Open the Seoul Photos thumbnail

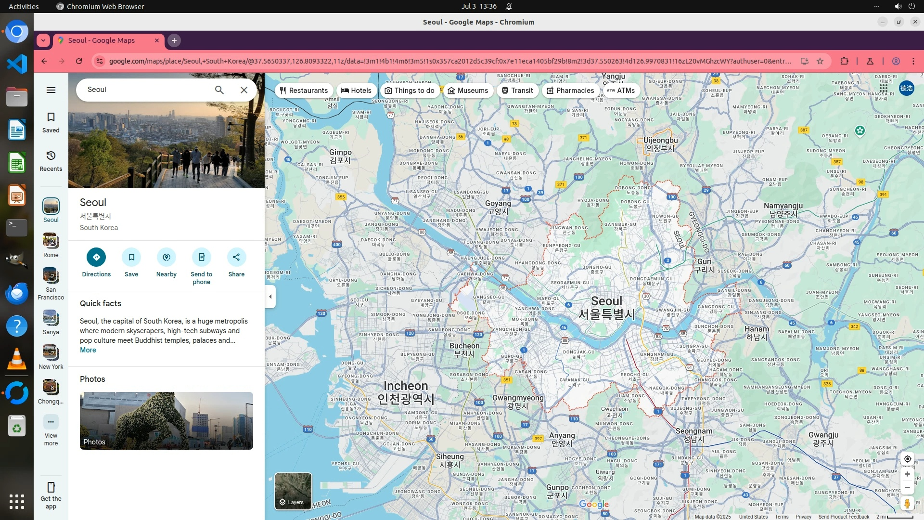click(x=166, y=420)
